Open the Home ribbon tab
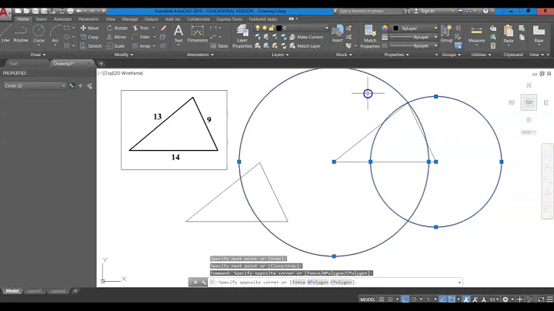554x311 pixels. point(23,19)
